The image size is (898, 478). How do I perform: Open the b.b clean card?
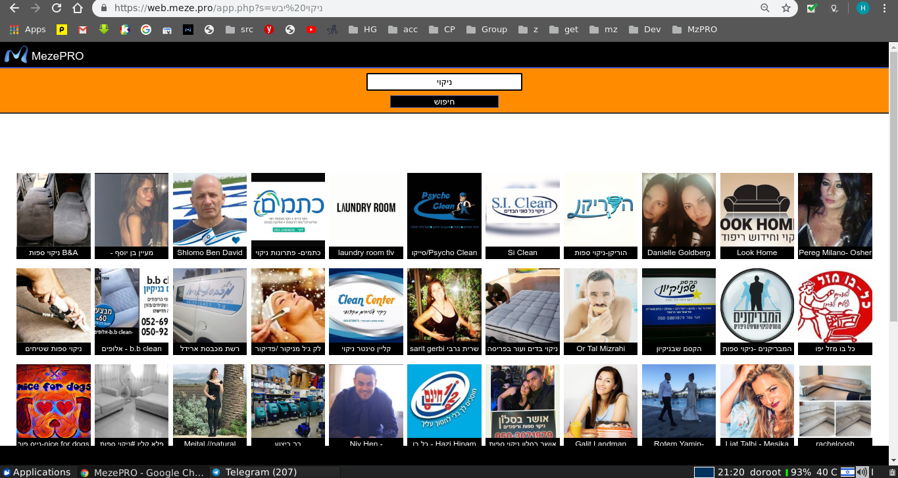point(132,312)
